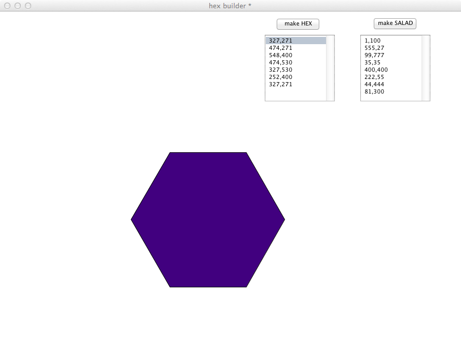
Task: Select 1,100 in the SALAD list
Action: [372, 41]
